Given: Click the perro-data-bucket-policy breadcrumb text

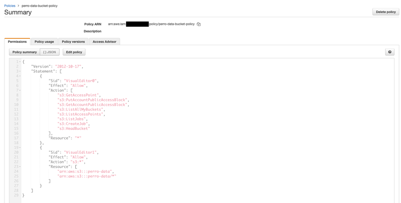Looking at the screenshot, I should 39,6.
